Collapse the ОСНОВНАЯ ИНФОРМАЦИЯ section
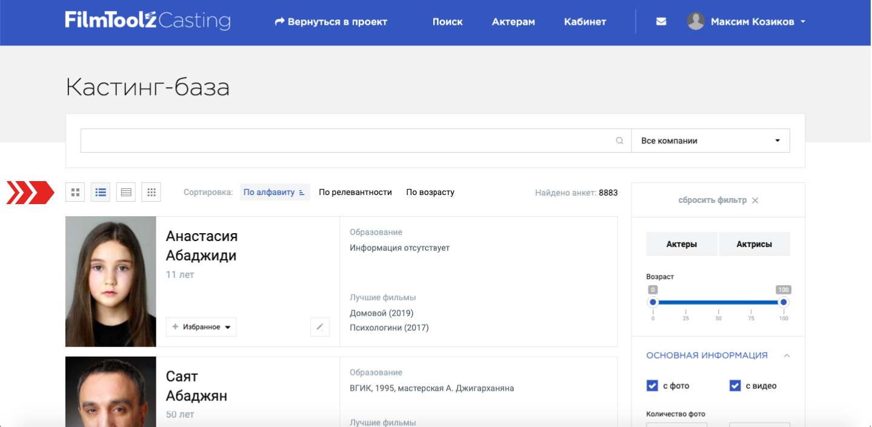Image resolution: width=872 pixels, height=427 pixels. [x=787, y=356]
